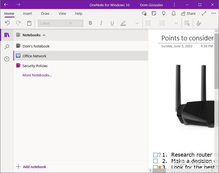Screen dimensions: 219x173
Task: Open the Notebooks navigation pane icon
Action: click(x=7, y=35)
